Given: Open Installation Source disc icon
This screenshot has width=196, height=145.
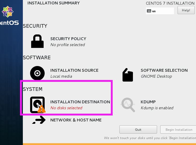Looking at the screenshot, I should 37,73.
